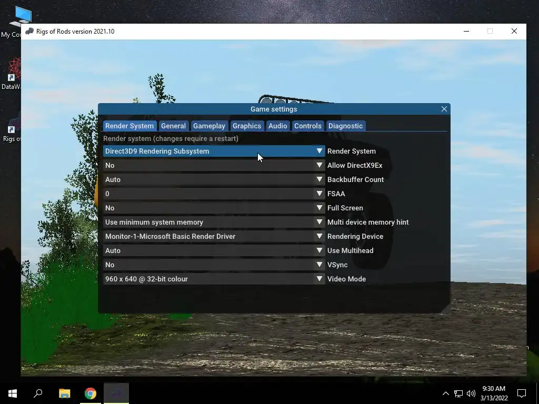
Task: Open the Audio tab
Action: (x=278, y=126)
